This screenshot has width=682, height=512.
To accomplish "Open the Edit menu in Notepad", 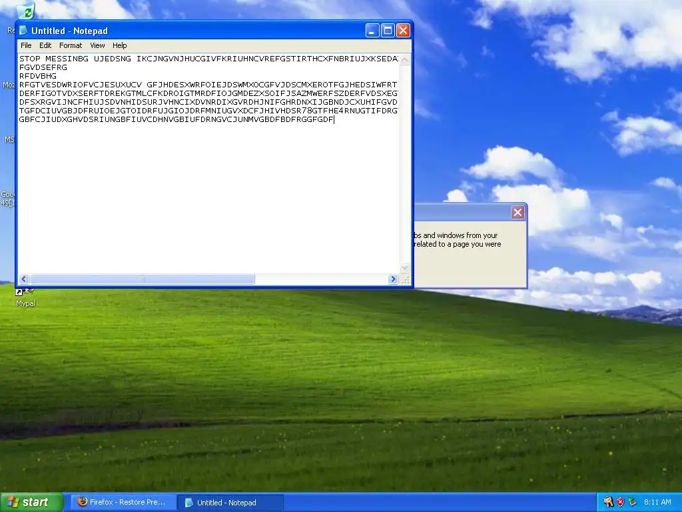I will (45, 45).
